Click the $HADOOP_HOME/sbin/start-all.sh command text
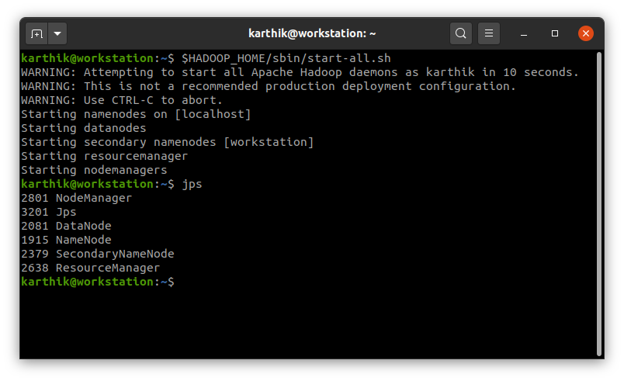This screenshot has height=381, width=624. 286,58
